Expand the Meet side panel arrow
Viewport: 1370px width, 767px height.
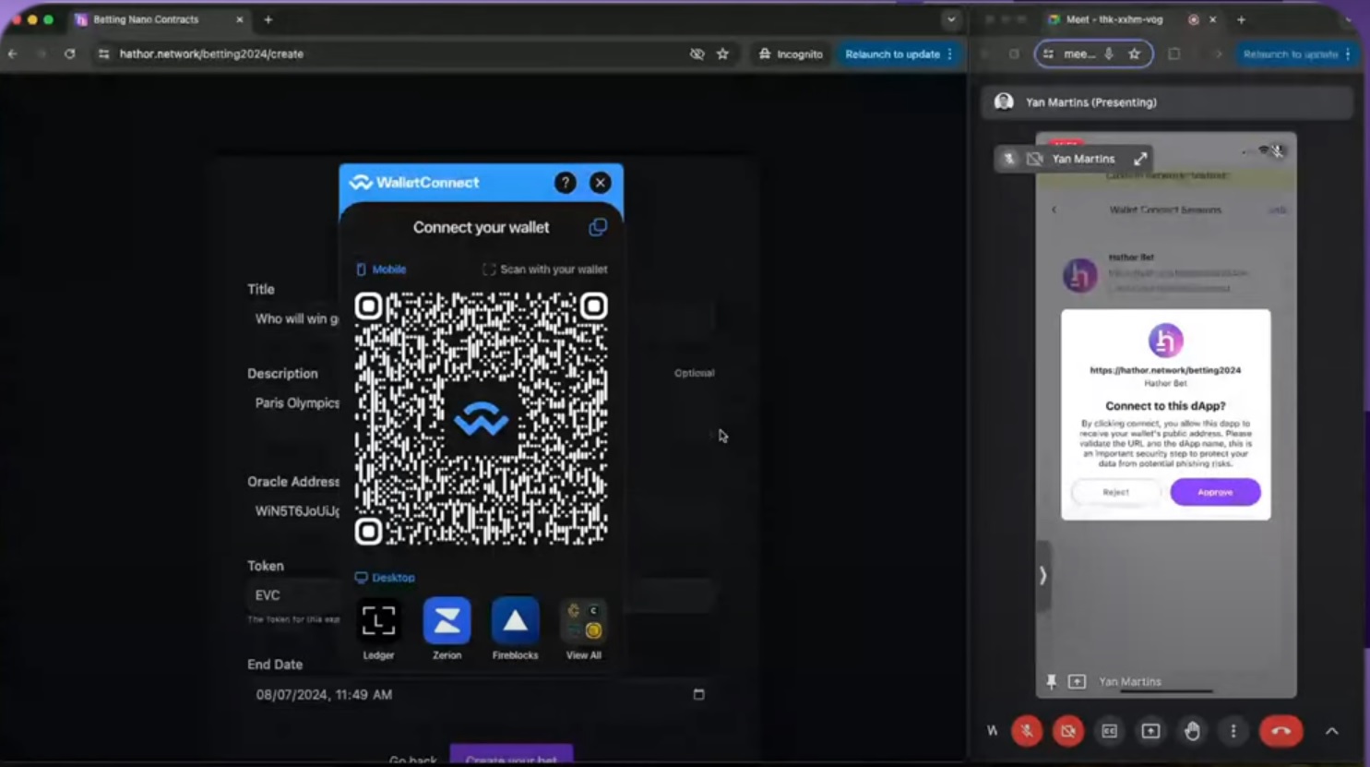tap(1043, 576)
